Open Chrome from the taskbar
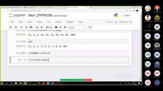 tap(25, 83)
